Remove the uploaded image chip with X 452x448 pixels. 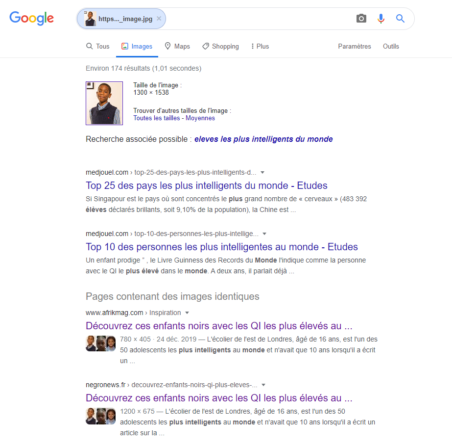pyautogui.click(x=159, y=19)
